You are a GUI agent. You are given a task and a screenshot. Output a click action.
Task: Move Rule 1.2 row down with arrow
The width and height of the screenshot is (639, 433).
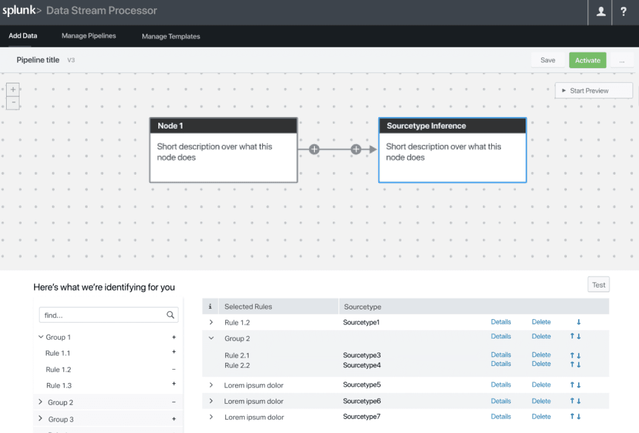click(579, 322)
